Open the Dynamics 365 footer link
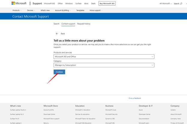The height and width of the screenshot is (124, 187). [110, 119]
